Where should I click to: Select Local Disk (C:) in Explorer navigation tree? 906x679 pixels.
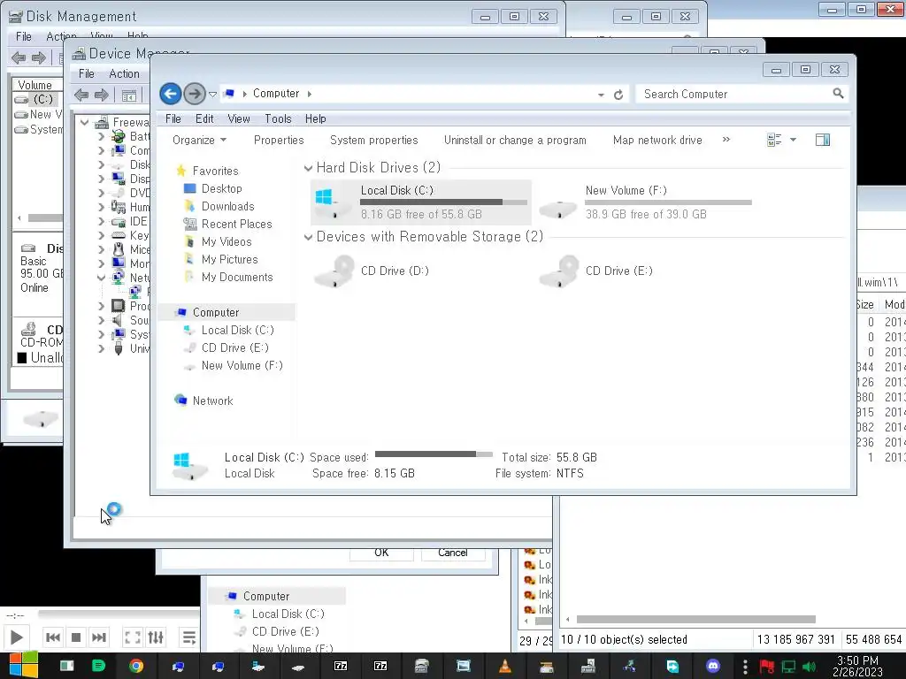(x=237, y=331)
